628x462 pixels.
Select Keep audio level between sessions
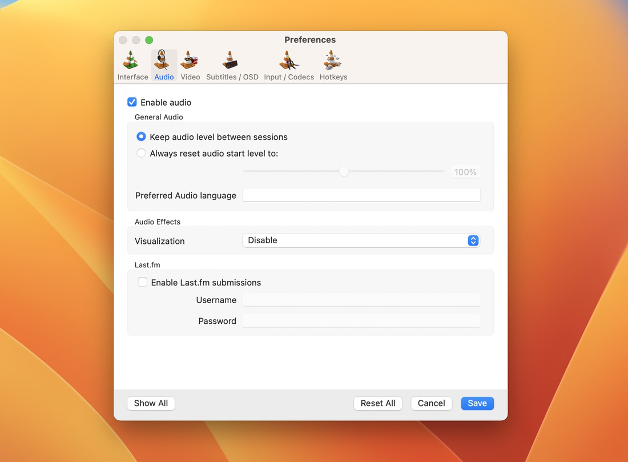[x=141, y=137]
